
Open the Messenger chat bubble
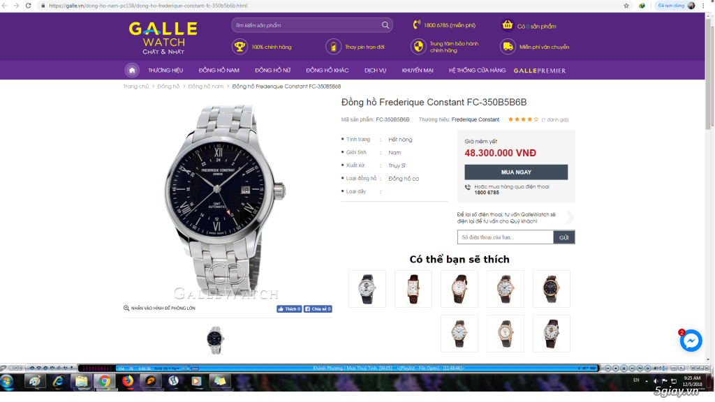691,341
